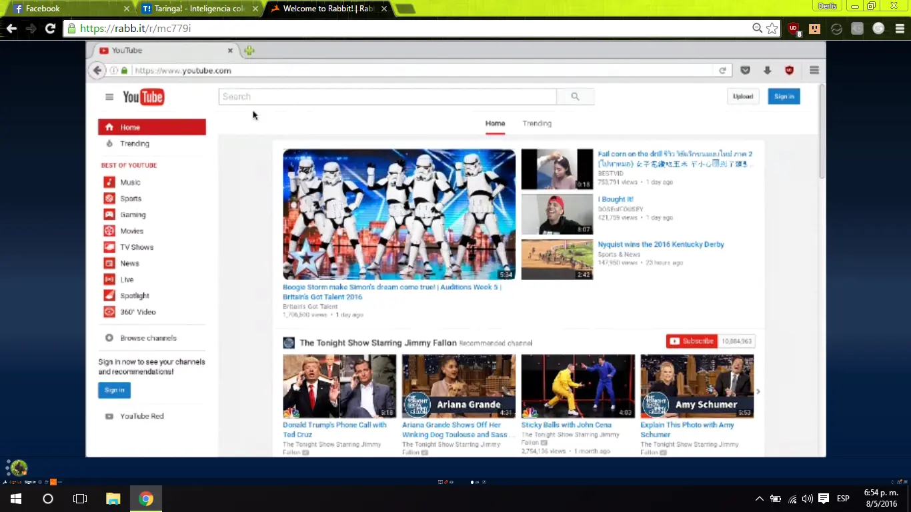Close the inner YouTube tab
This screenshot has height=512, width=911.
click(230, 51)
